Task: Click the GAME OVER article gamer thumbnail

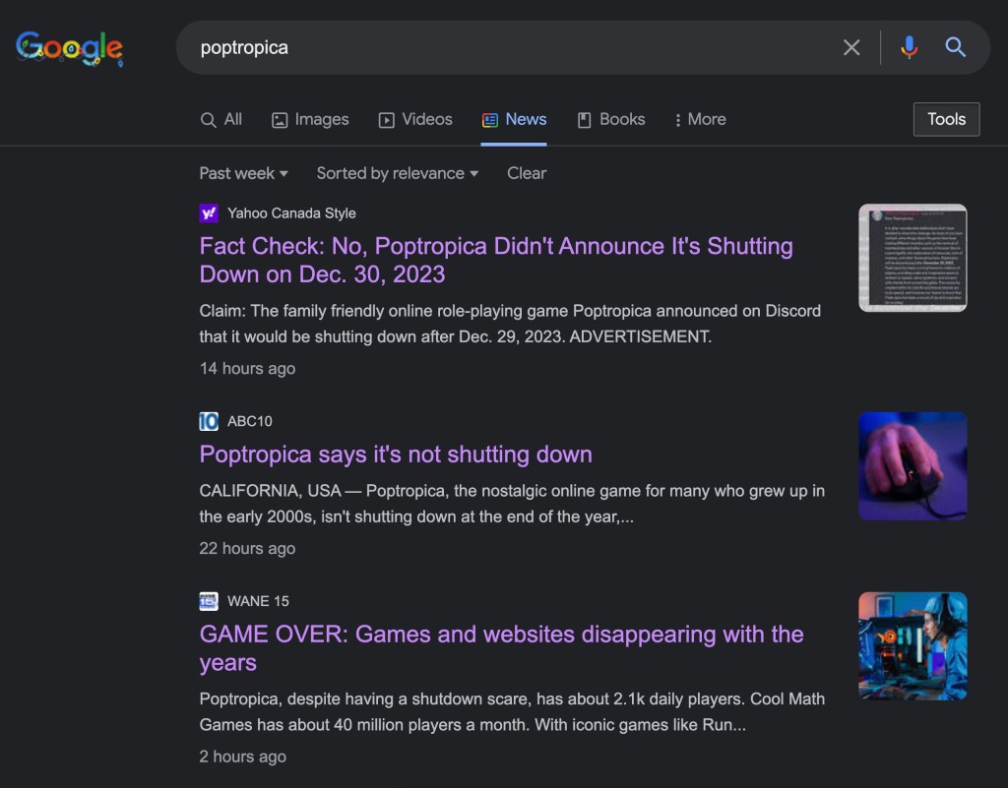Action: point(913,645)
